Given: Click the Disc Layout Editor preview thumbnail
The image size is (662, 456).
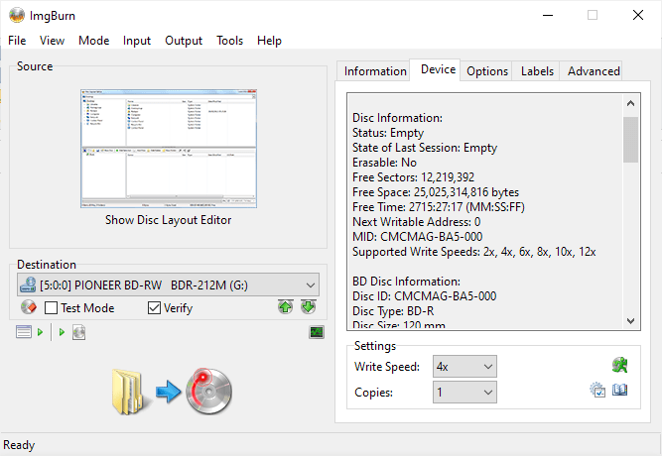Looking at the screenshot, I should pyautogui.click(x=169, y=149).
